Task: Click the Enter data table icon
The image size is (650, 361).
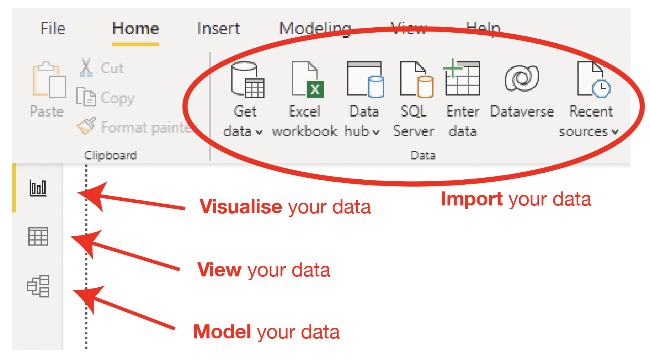Action: (462, 78)
